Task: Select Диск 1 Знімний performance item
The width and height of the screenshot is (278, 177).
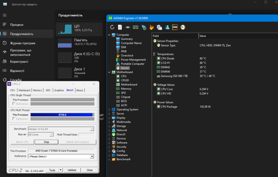Action: pos(79,72)
